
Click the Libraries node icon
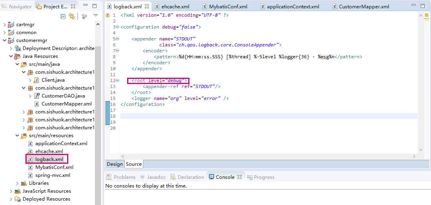click(x=24, y=183)
